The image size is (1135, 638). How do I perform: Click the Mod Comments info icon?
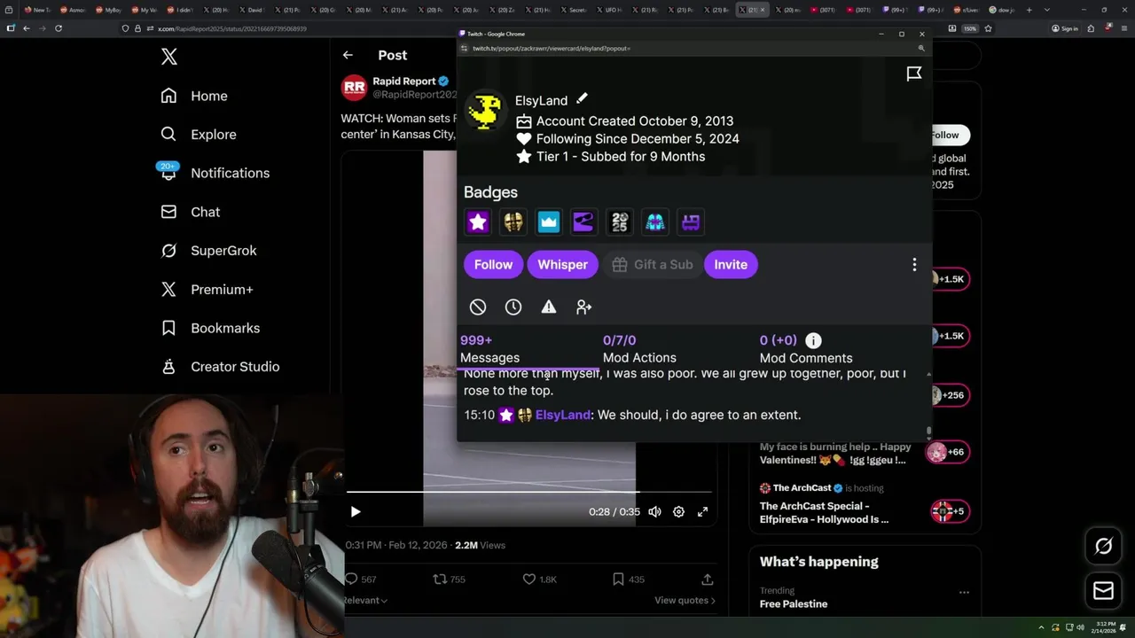[x=813, y=340]
